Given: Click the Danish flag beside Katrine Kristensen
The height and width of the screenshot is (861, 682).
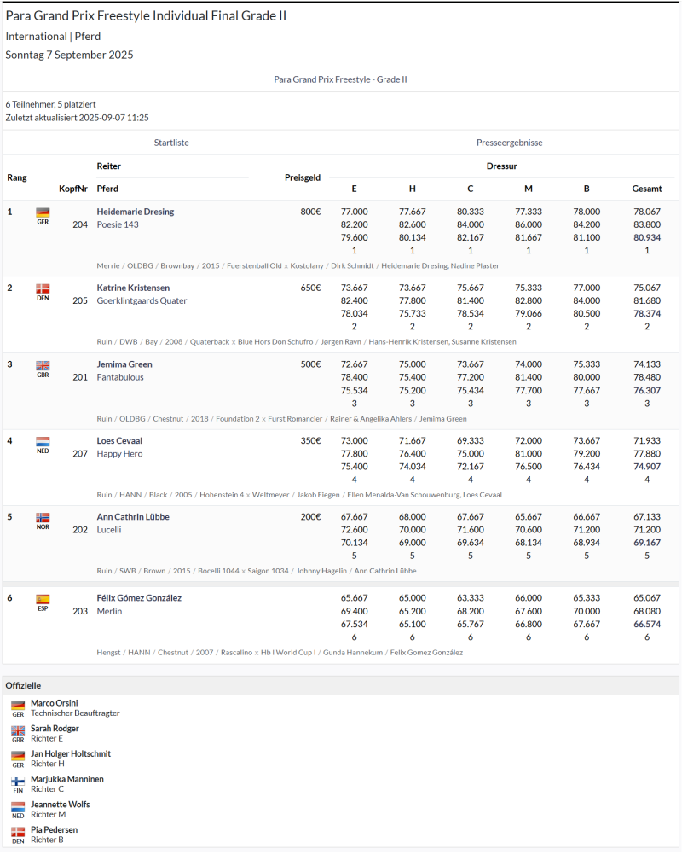Looking at the screenshot, I should tap(43, 288).
